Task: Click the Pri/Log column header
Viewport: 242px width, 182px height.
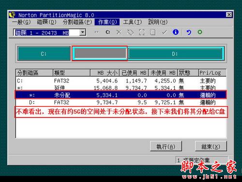Action: coord(212,73)
